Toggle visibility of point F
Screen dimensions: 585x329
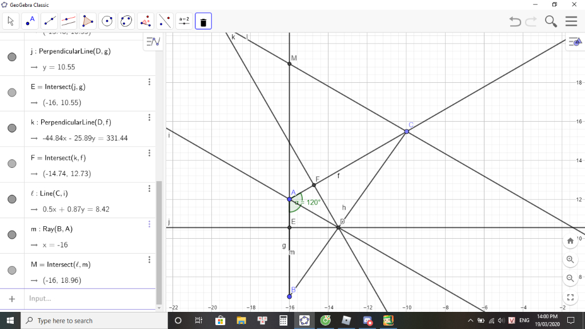coord(12,163)
